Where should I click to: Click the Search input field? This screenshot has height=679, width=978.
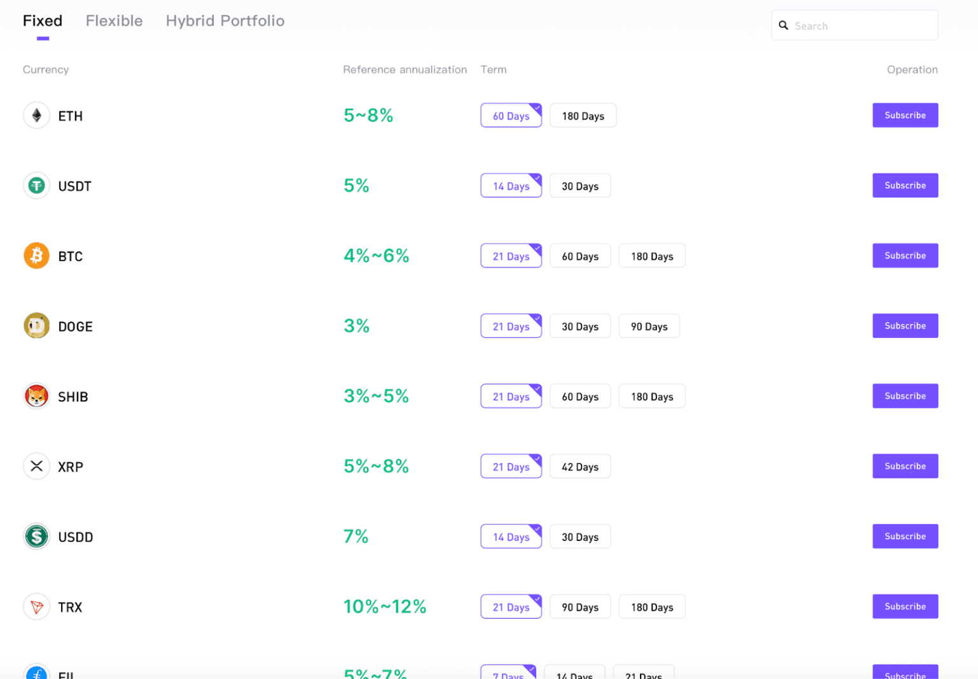[853, 25]
